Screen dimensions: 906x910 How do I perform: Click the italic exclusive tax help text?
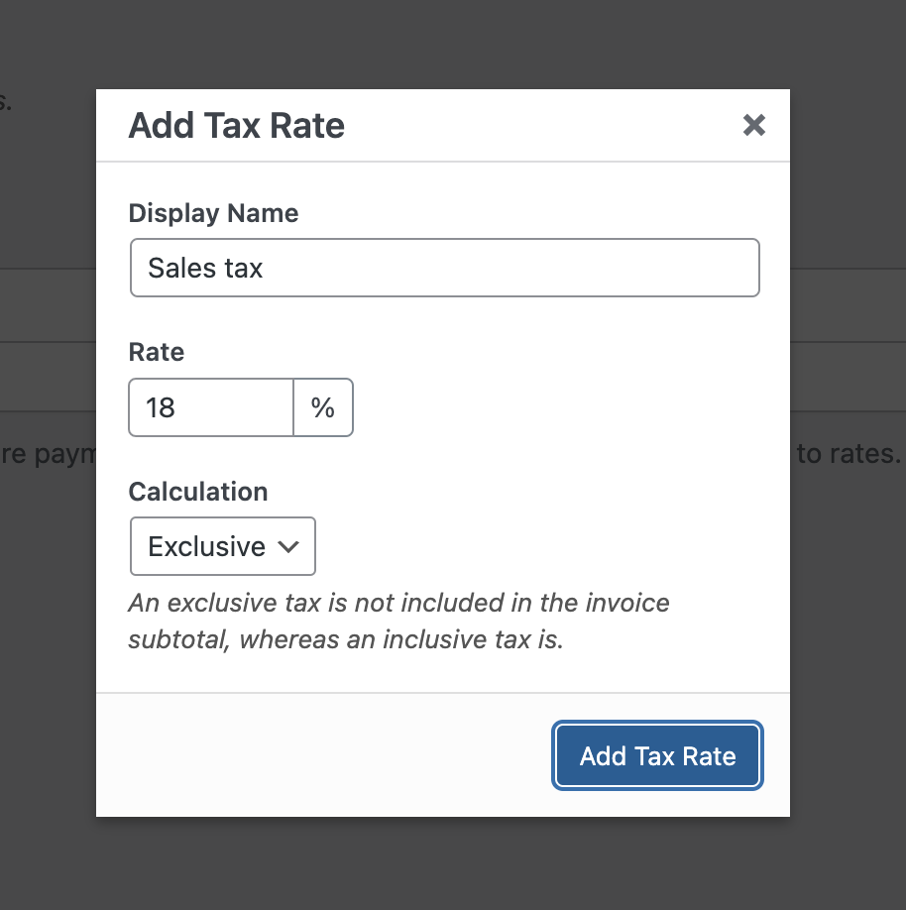(x=398, y=621)
